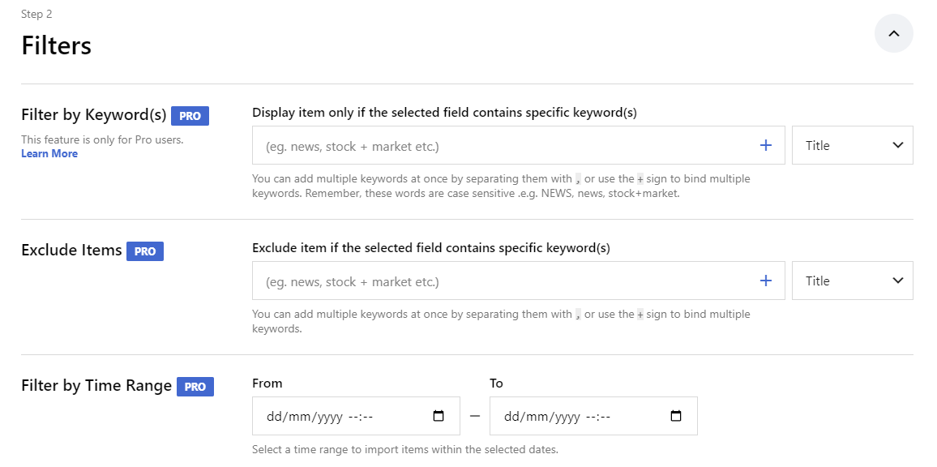Click the plus icon to add filter keyword
Image resolution: width=937 pixels, height=467 pixels.
pyautogui.click(x=765, y=144)
